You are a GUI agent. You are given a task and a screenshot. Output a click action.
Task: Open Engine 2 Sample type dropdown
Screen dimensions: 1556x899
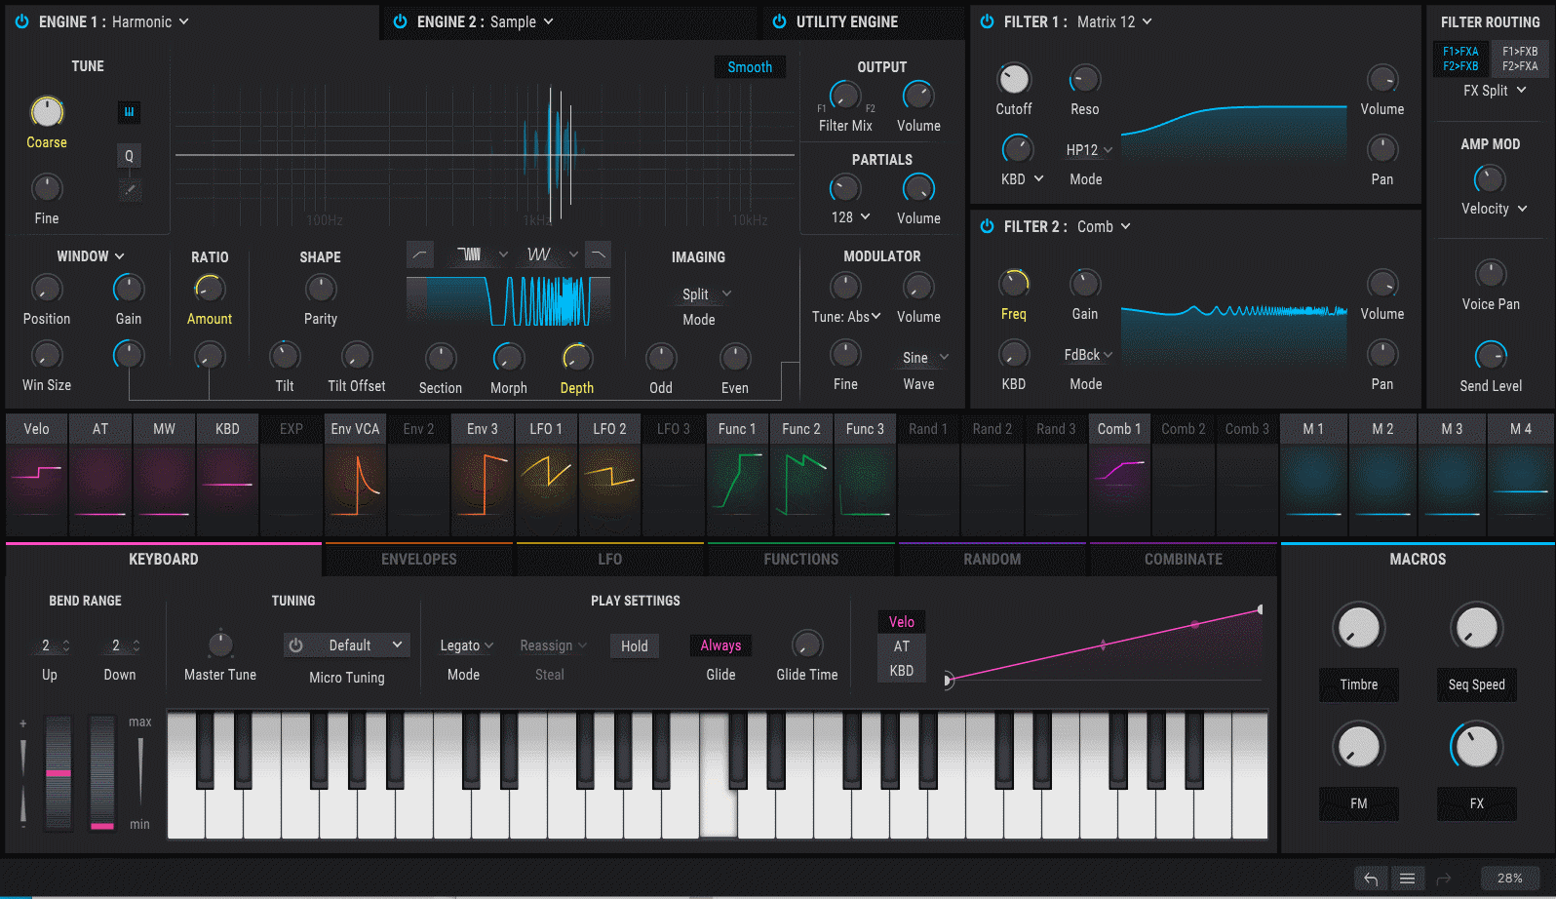522,21
